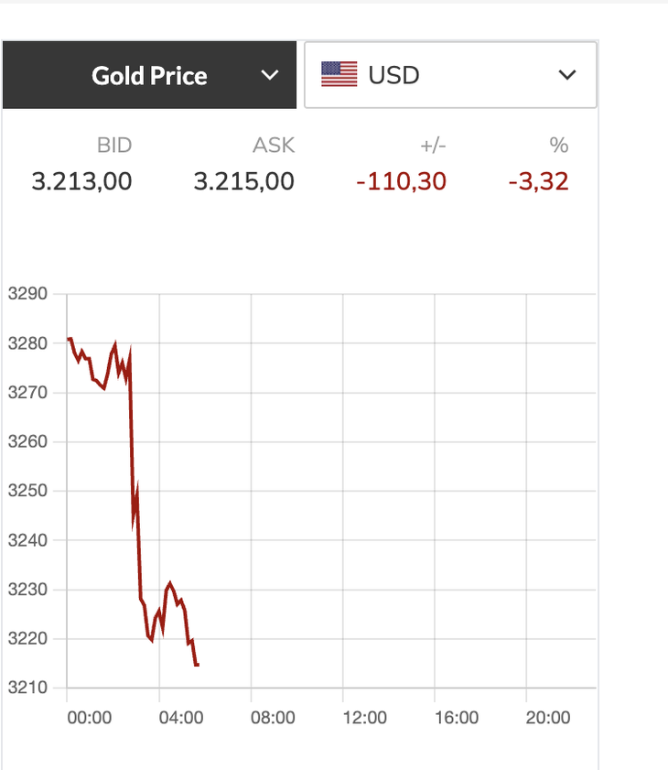Screen dimensions: 668x770
Task: Click the % column header
Action: click(x=558, y=145)
